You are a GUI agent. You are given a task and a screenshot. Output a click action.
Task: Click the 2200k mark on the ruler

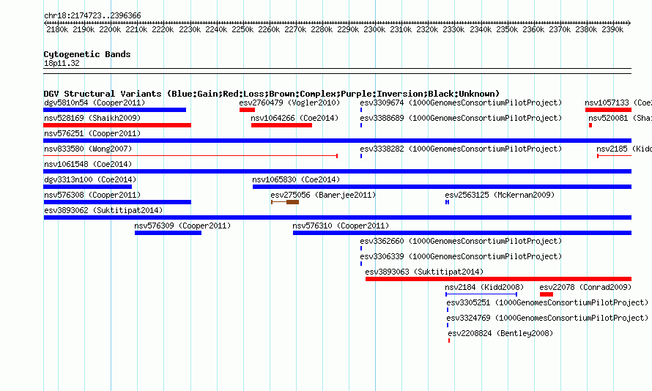[110, 29]
